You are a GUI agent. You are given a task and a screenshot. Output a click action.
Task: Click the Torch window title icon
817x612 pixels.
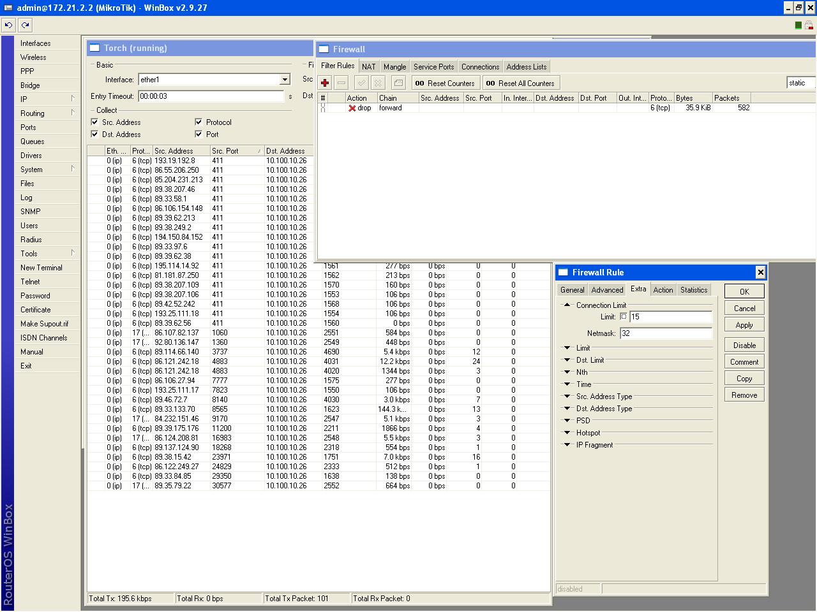click(x=94, y=48)
